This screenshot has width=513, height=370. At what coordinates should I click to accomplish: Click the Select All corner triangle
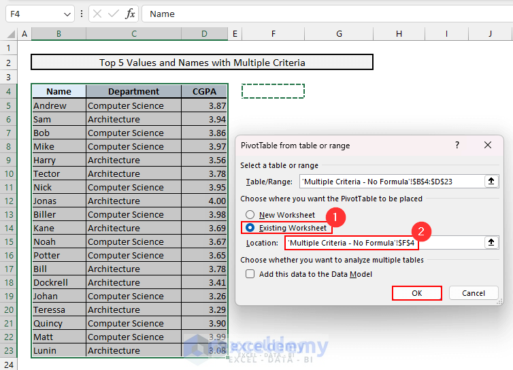pos(11,34)
